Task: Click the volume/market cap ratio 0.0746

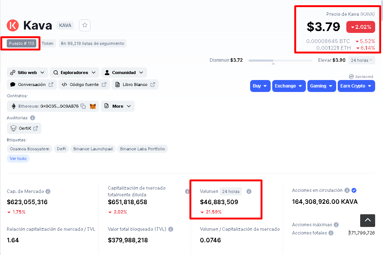Action: [210, 240]
